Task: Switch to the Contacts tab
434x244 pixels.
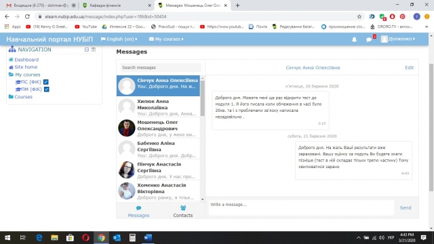Action: pos(182,211)
